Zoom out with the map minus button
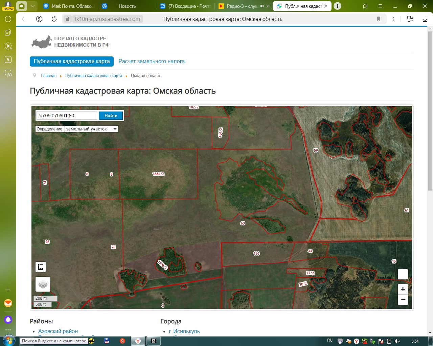Image resolution: width=433 pixels, height=346 pixels. coord(403,300)
